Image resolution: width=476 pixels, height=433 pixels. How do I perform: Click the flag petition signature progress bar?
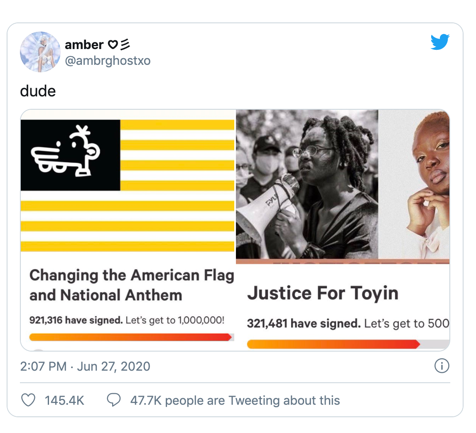(131, 337)
